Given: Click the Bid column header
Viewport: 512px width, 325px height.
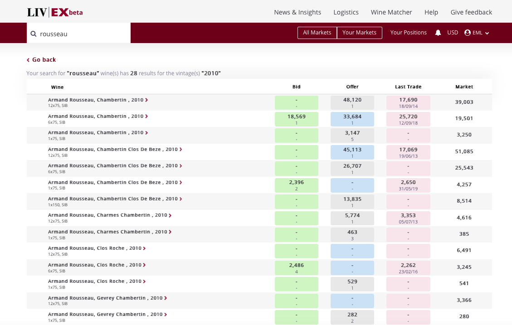Looking at the screenshot, I should (297, 87).
